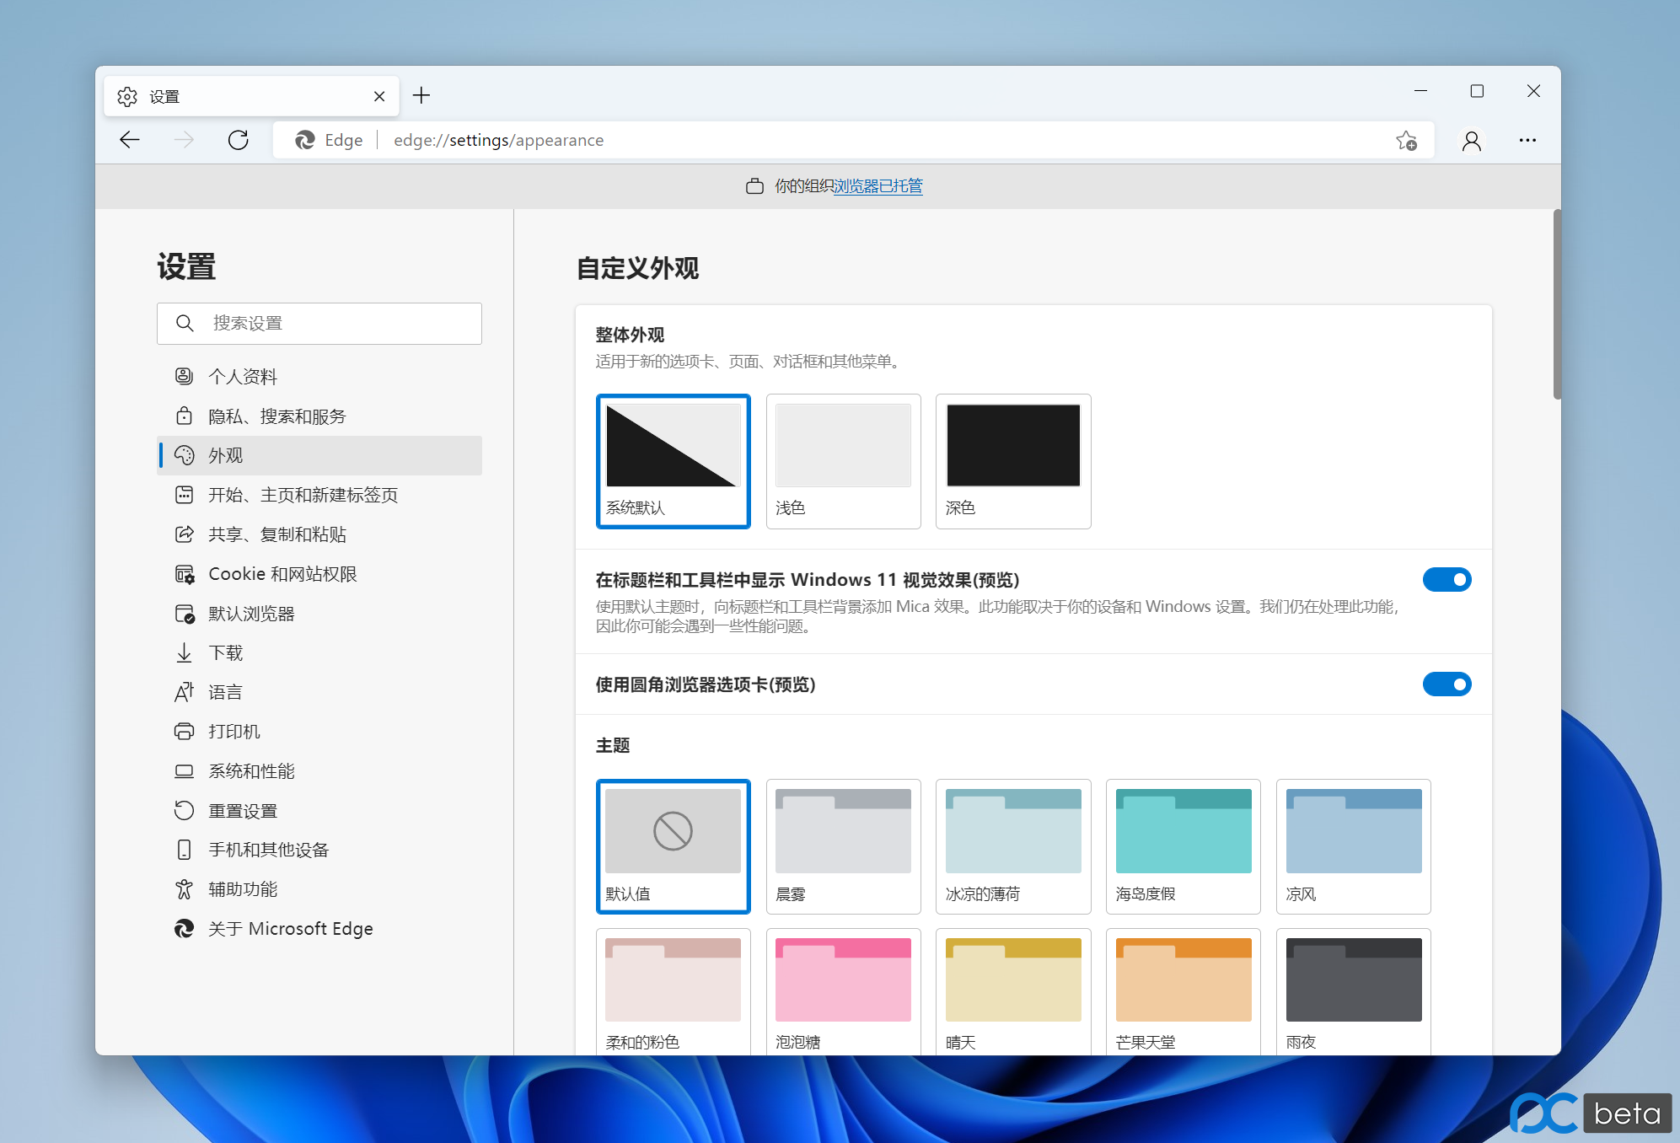Go back with the back arrow
The image size is (1680, 1143).
pos(130,140)
